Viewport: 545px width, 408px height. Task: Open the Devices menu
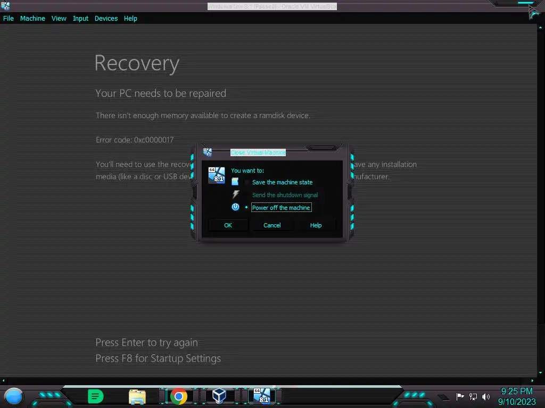(106, 19)
